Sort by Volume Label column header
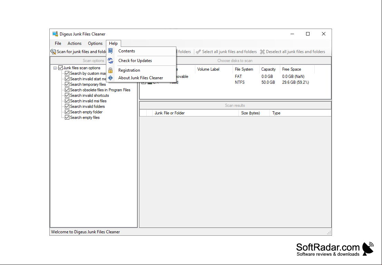This screenshot has height=265, width=382. pyautogui.click(x=214, y=69)
